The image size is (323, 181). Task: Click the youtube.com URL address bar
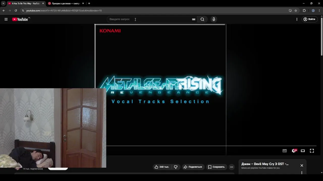[x=156, y=11]
